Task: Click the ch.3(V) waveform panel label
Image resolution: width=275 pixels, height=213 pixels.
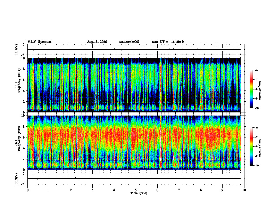Action: [17, 179]
